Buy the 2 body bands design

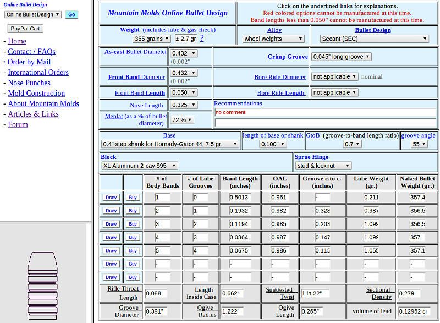pyautogui.click(x=133, y=211)
